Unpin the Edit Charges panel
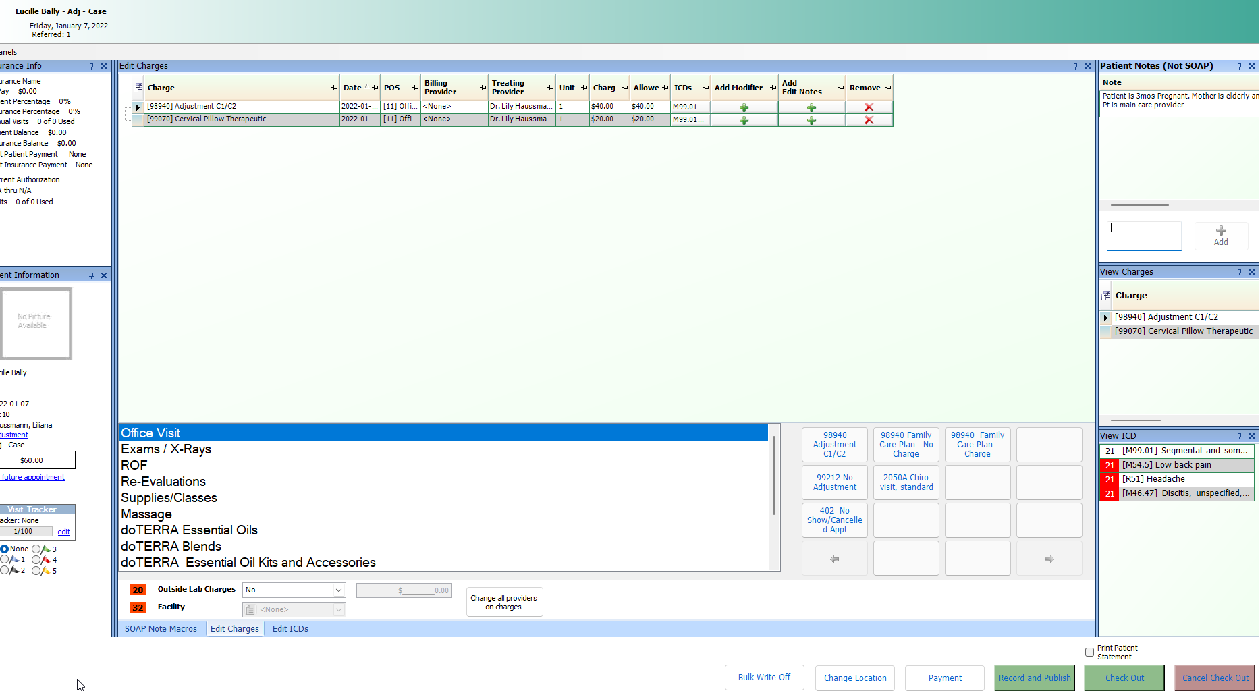 coord(1076,65)
